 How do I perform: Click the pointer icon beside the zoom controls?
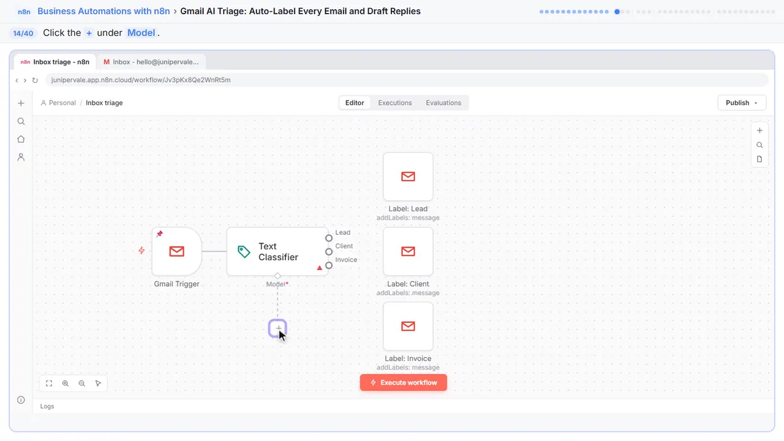point(99,383)
